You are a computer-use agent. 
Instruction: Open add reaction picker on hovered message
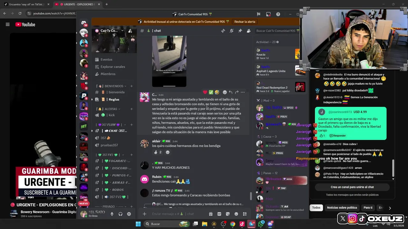(225, 92)
